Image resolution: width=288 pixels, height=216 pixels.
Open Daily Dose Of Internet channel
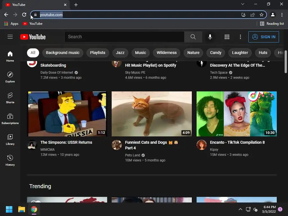[x=57, y=73]
